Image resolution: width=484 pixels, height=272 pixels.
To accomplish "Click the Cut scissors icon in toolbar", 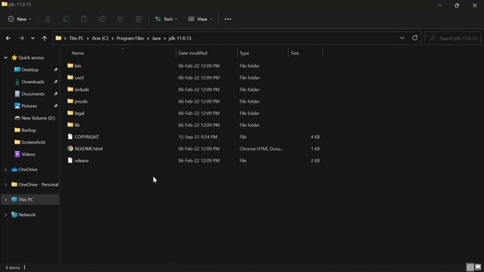I will tap(48, 19).
